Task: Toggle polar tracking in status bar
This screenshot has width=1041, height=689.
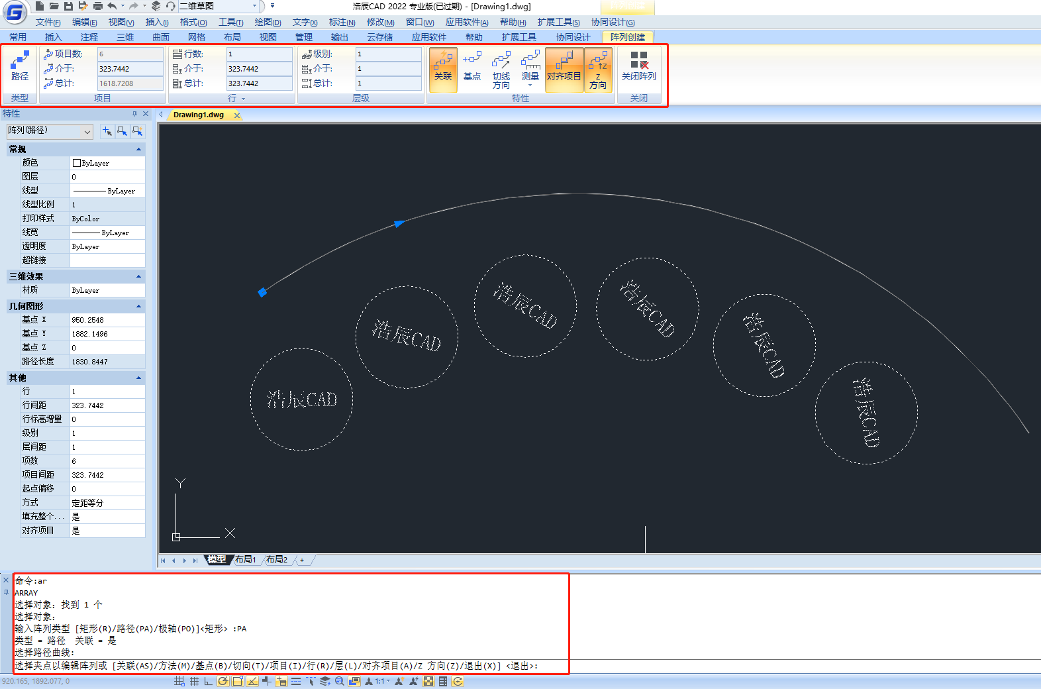Action: (x=223, y=681)
